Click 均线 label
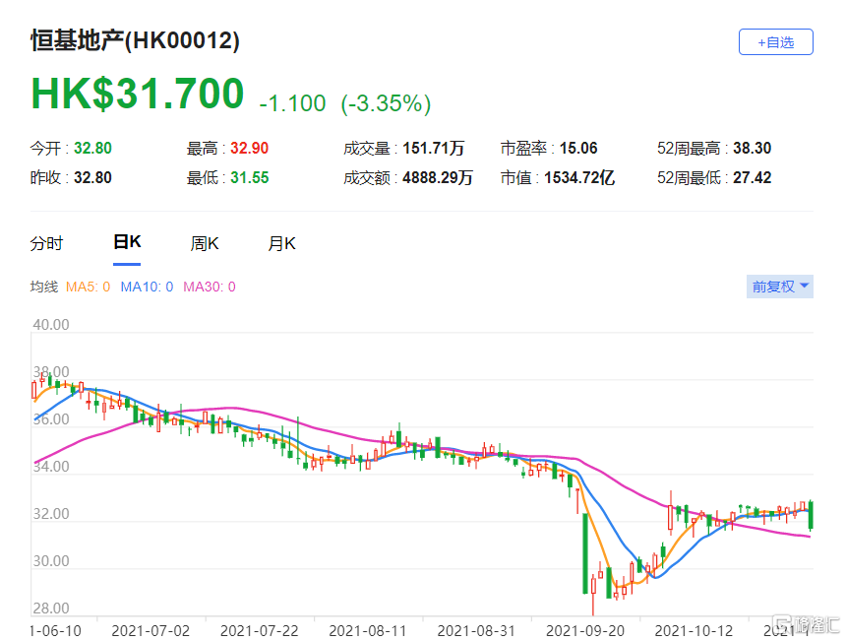Viewport: 846px width, 641px height. pyautogui.click(x=44, y=287)
